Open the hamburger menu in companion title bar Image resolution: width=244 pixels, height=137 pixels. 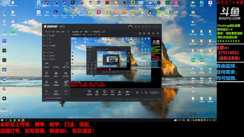(x=149, y=26)
